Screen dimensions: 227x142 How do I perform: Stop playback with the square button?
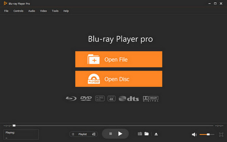(110, 134)
